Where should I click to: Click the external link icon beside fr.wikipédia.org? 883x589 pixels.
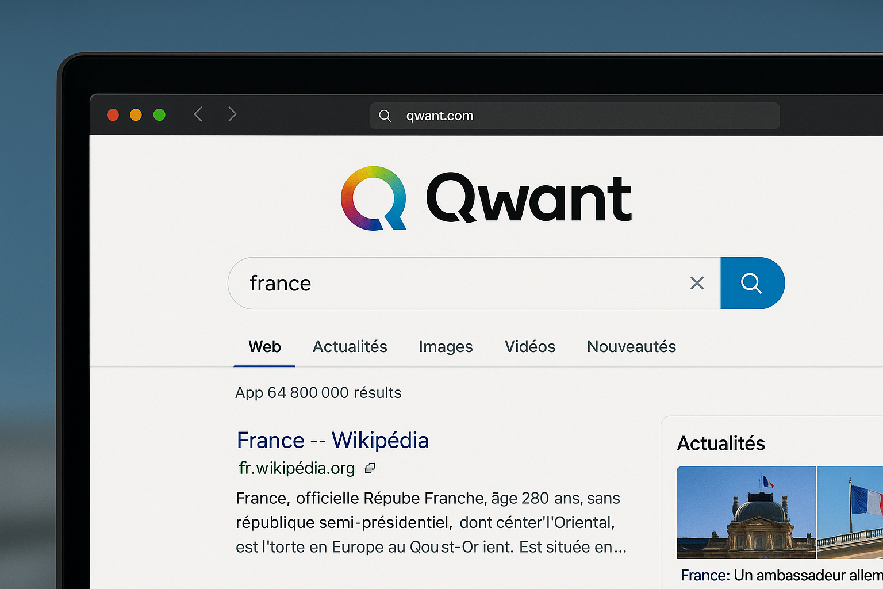click(370, 468)
